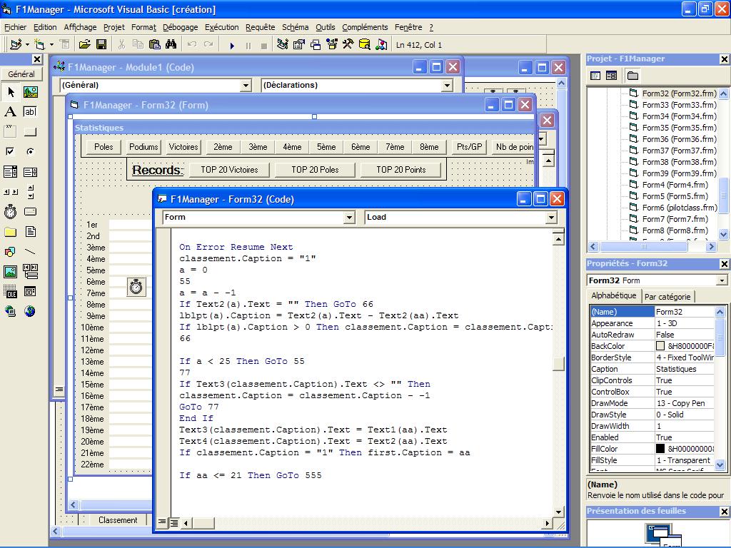
Task: Open the Project Explorer from the toolbar
Action: tap(282, 45)
